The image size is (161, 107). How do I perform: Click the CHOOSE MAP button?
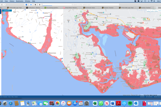7,10
